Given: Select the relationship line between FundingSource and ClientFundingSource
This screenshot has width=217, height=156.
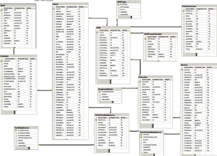Looking at the screenshot, I should tap(66, 145).
